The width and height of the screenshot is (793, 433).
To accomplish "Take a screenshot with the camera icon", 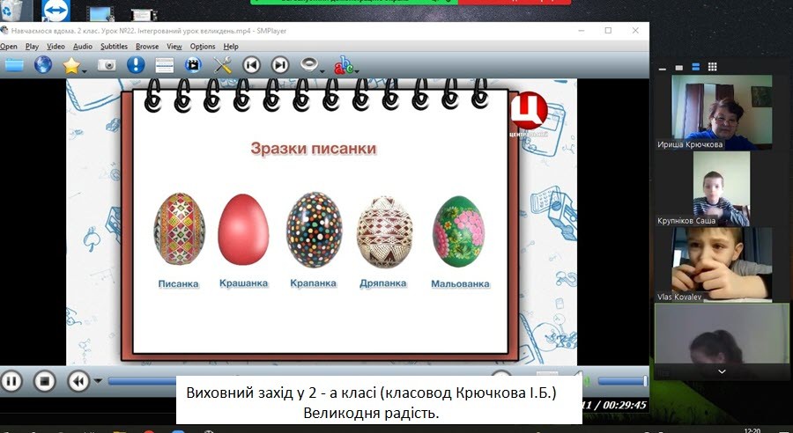I will coord(107,64).
